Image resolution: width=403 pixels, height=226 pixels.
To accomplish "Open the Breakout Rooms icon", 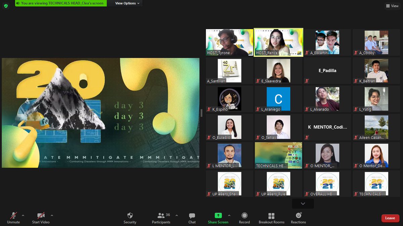I will pos(271,216).
